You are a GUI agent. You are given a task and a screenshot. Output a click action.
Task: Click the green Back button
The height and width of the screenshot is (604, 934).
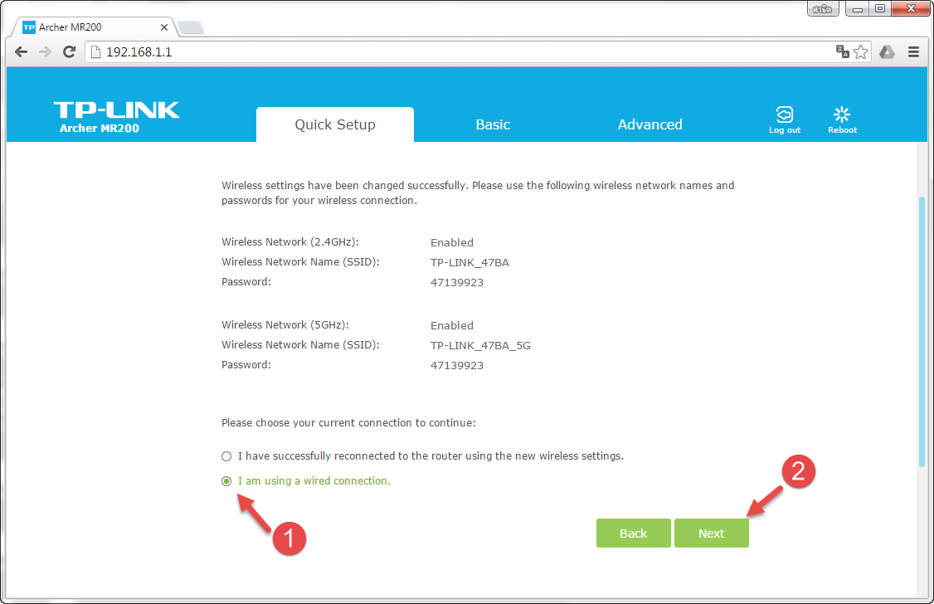coord(633,533)
